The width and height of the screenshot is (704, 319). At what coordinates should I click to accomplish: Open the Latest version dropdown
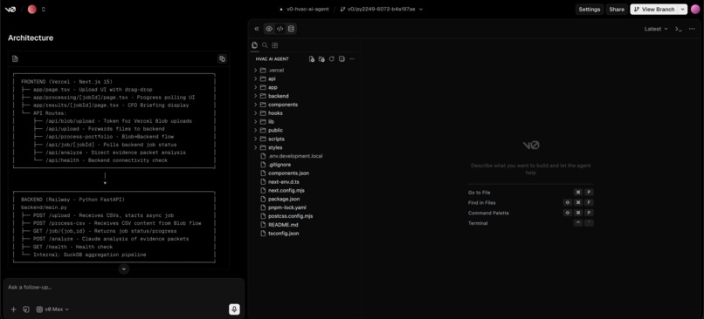click(655, 29)
